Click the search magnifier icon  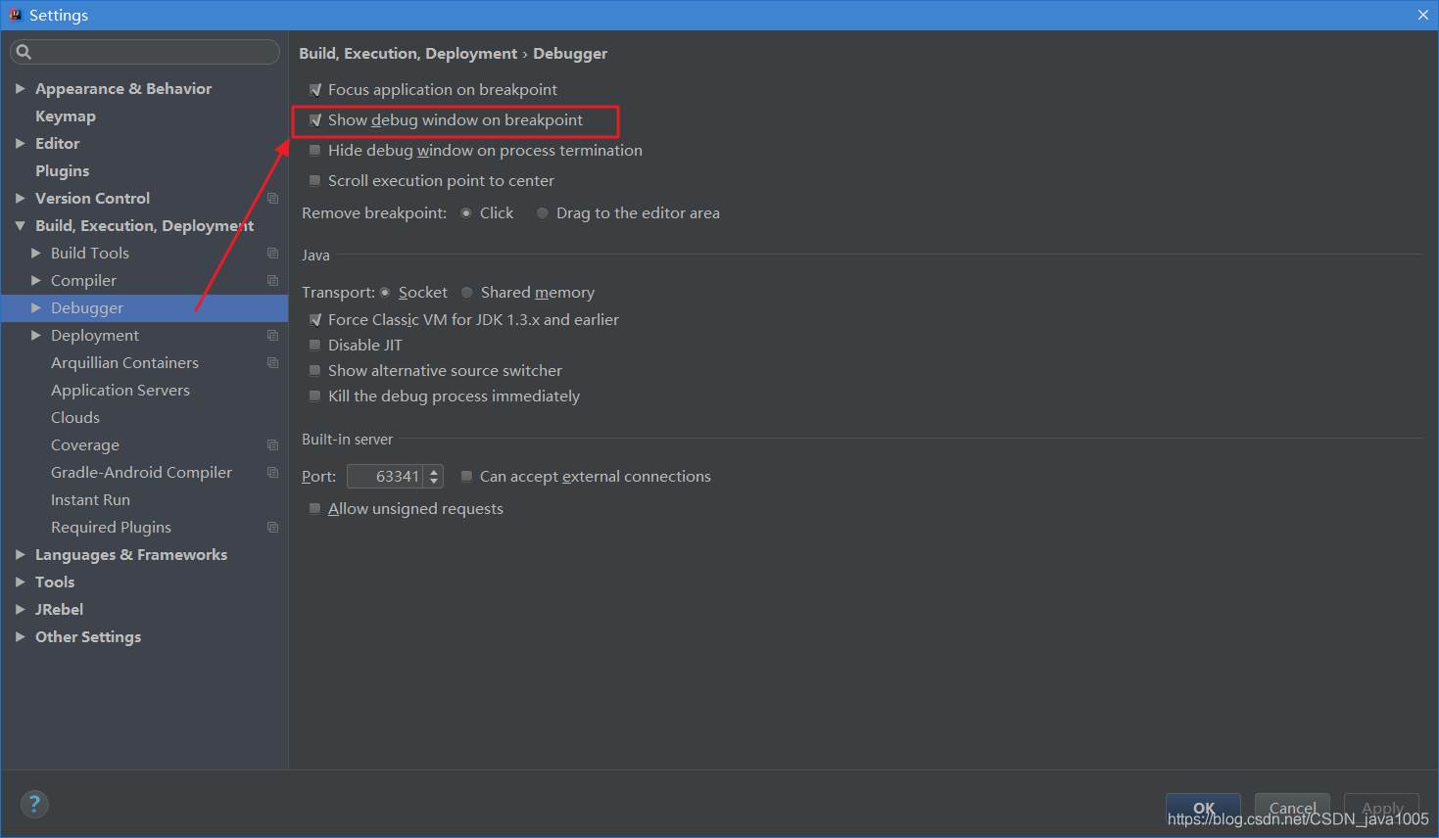tap(24, 52)
